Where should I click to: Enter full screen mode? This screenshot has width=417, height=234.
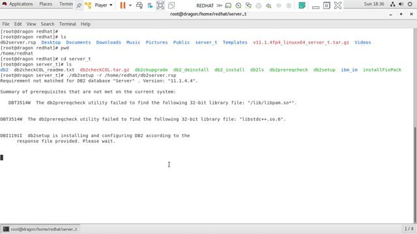pos(160,5)
